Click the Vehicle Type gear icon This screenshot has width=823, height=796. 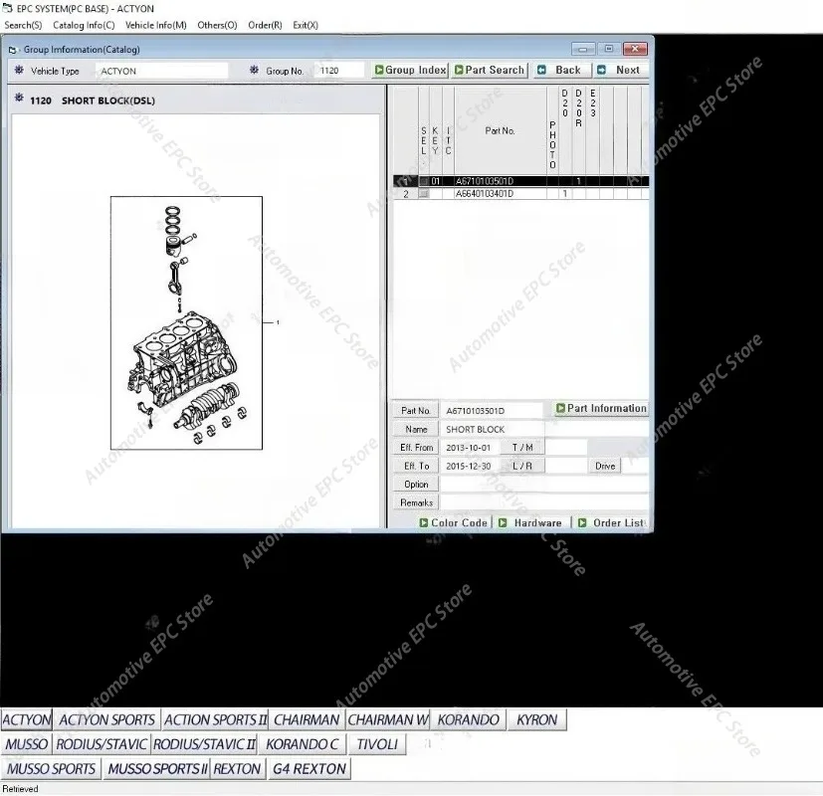click(19, 70)
